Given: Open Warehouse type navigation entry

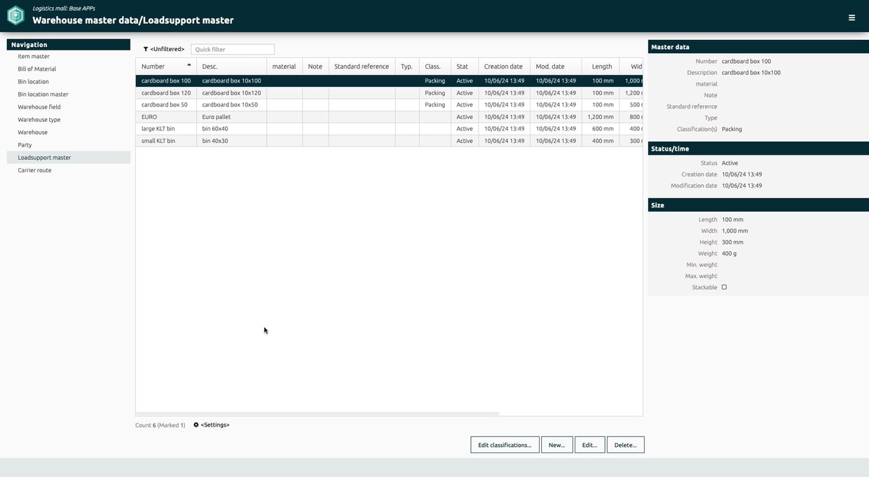Looking at the screenshot, I should pyautogui.click(x=39, y=120).
